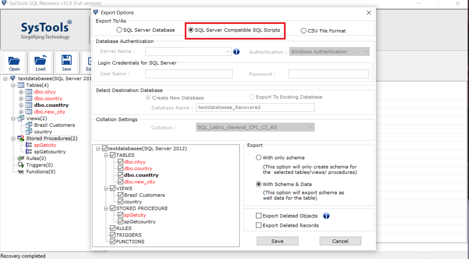Image resolution: width=469 pixels, height=259 pixels.
Task: Click the Triggers node icon
Action: [x=21, y=165]
